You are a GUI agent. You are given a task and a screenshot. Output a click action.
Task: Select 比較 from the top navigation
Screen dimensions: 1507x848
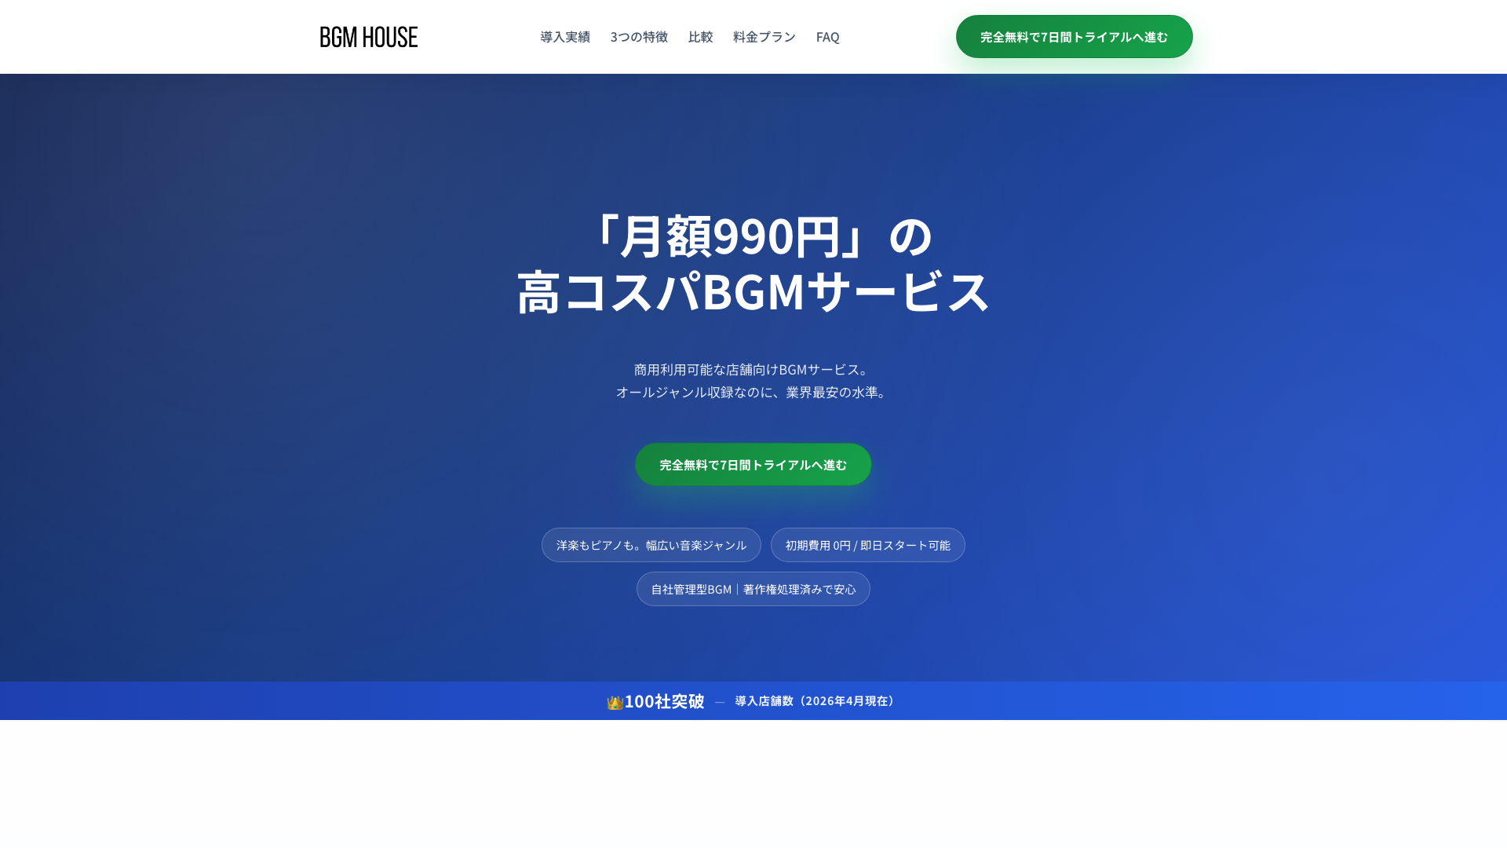tap(700, 36)
